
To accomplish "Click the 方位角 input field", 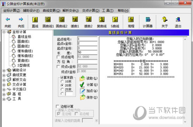I will tap(87, 62).
